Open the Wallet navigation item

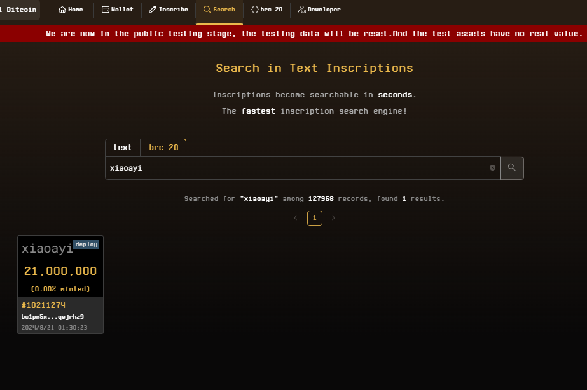pos(118,10)
